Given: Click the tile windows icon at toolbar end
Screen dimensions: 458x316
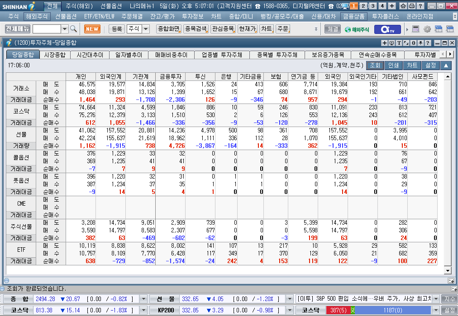Looking at the screenshot, I should click(x=450, y=29).
